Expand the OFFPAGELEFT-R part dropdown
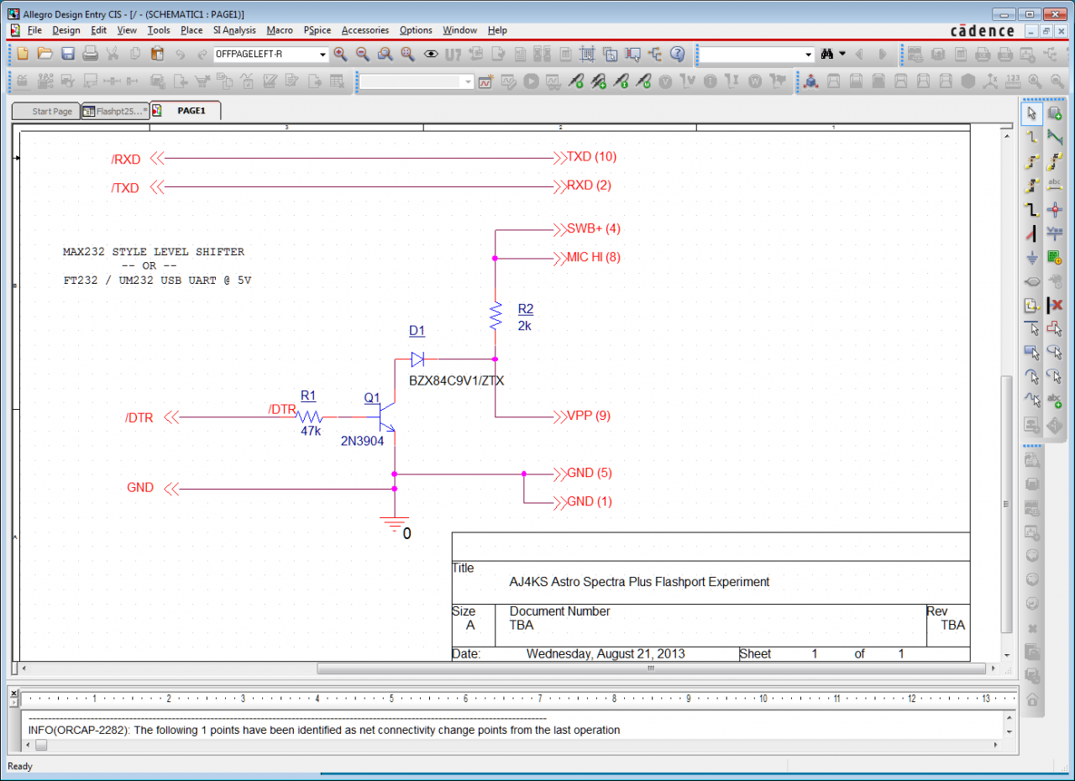 click(x=322, y=55)
